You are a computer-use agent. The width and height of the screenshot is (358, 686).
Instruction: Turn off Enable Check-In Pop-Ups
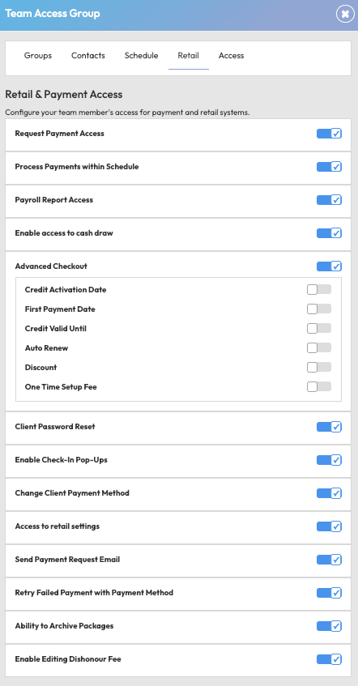[329, 460]
